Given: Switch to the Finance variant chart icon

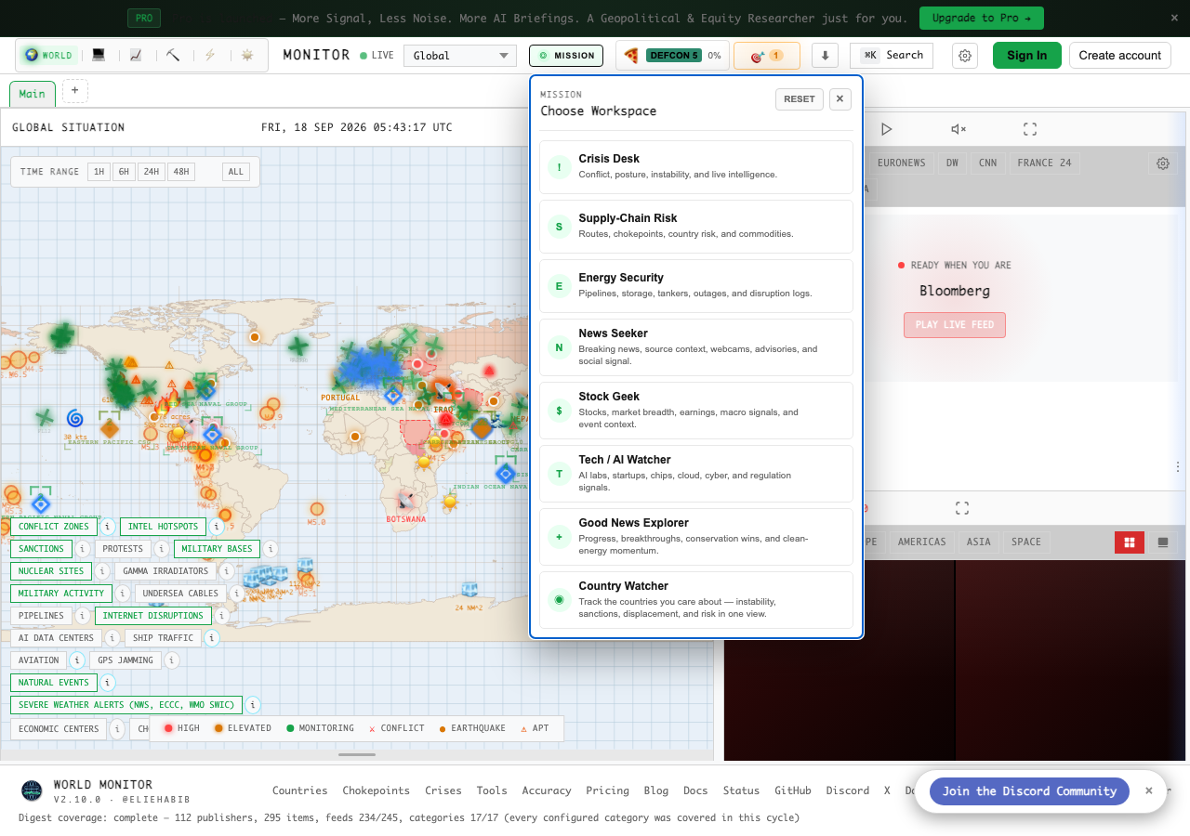Looking at the screenshot, I should (x=136, y=55).
